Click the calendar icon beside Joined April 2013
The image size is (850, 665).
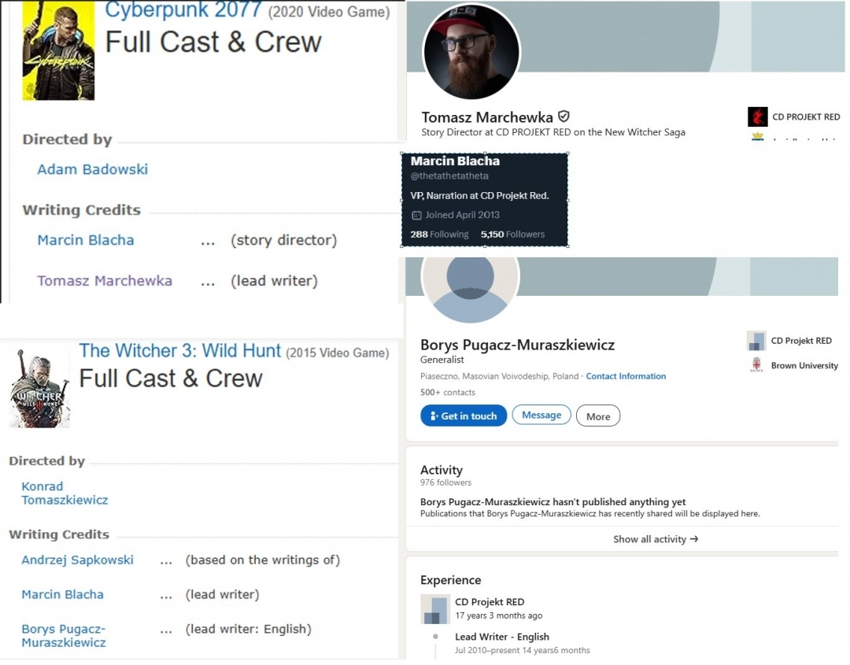(x=416, y=215)
